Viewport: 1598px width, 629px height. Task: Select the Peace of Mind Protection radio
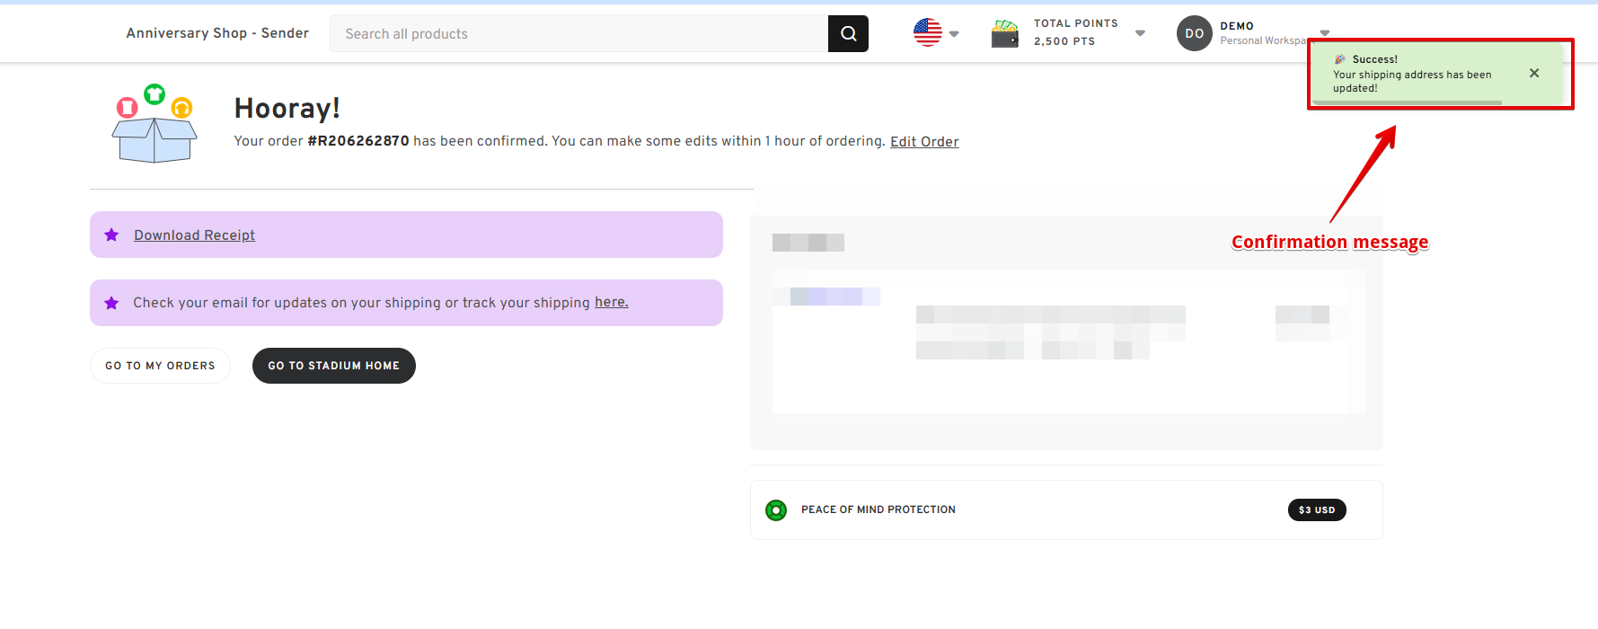[x=776, y=510]
